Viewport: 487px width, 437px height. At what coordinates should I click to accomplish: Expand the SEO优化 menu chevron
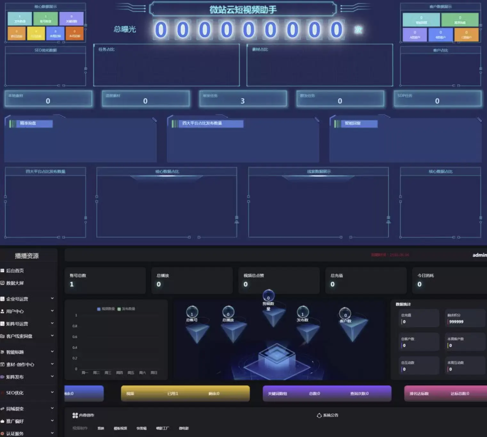(52, 392)
